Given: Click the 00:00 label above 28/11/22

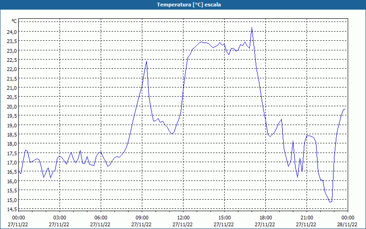Looking at the screenshot, I should (x=348, y=218).
